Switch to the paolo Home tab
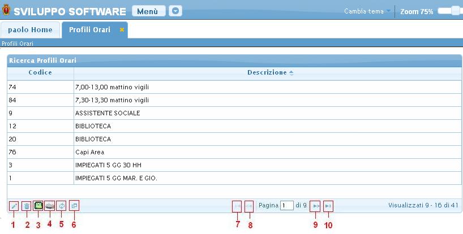The image size is (463, 234). pyautogui.click(x=30, y=30)
